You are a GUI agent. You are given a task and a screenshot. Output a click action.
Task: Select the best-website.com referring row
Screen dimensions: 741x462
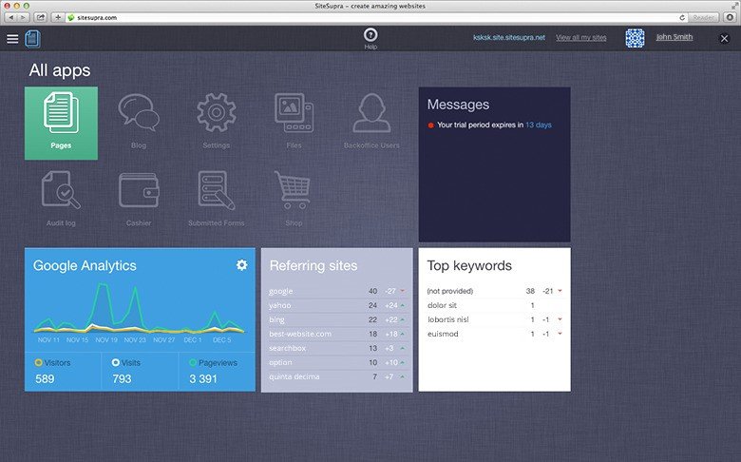click(337, 334)
